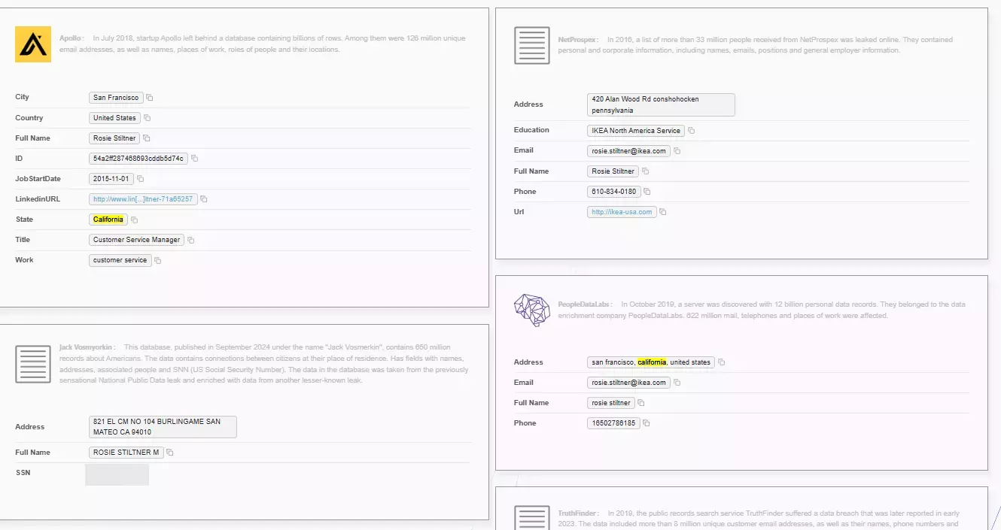Click the PeopleDataLabs polygon logo
The width and height of the screenshot is (1001, 530).
point(532,310)
